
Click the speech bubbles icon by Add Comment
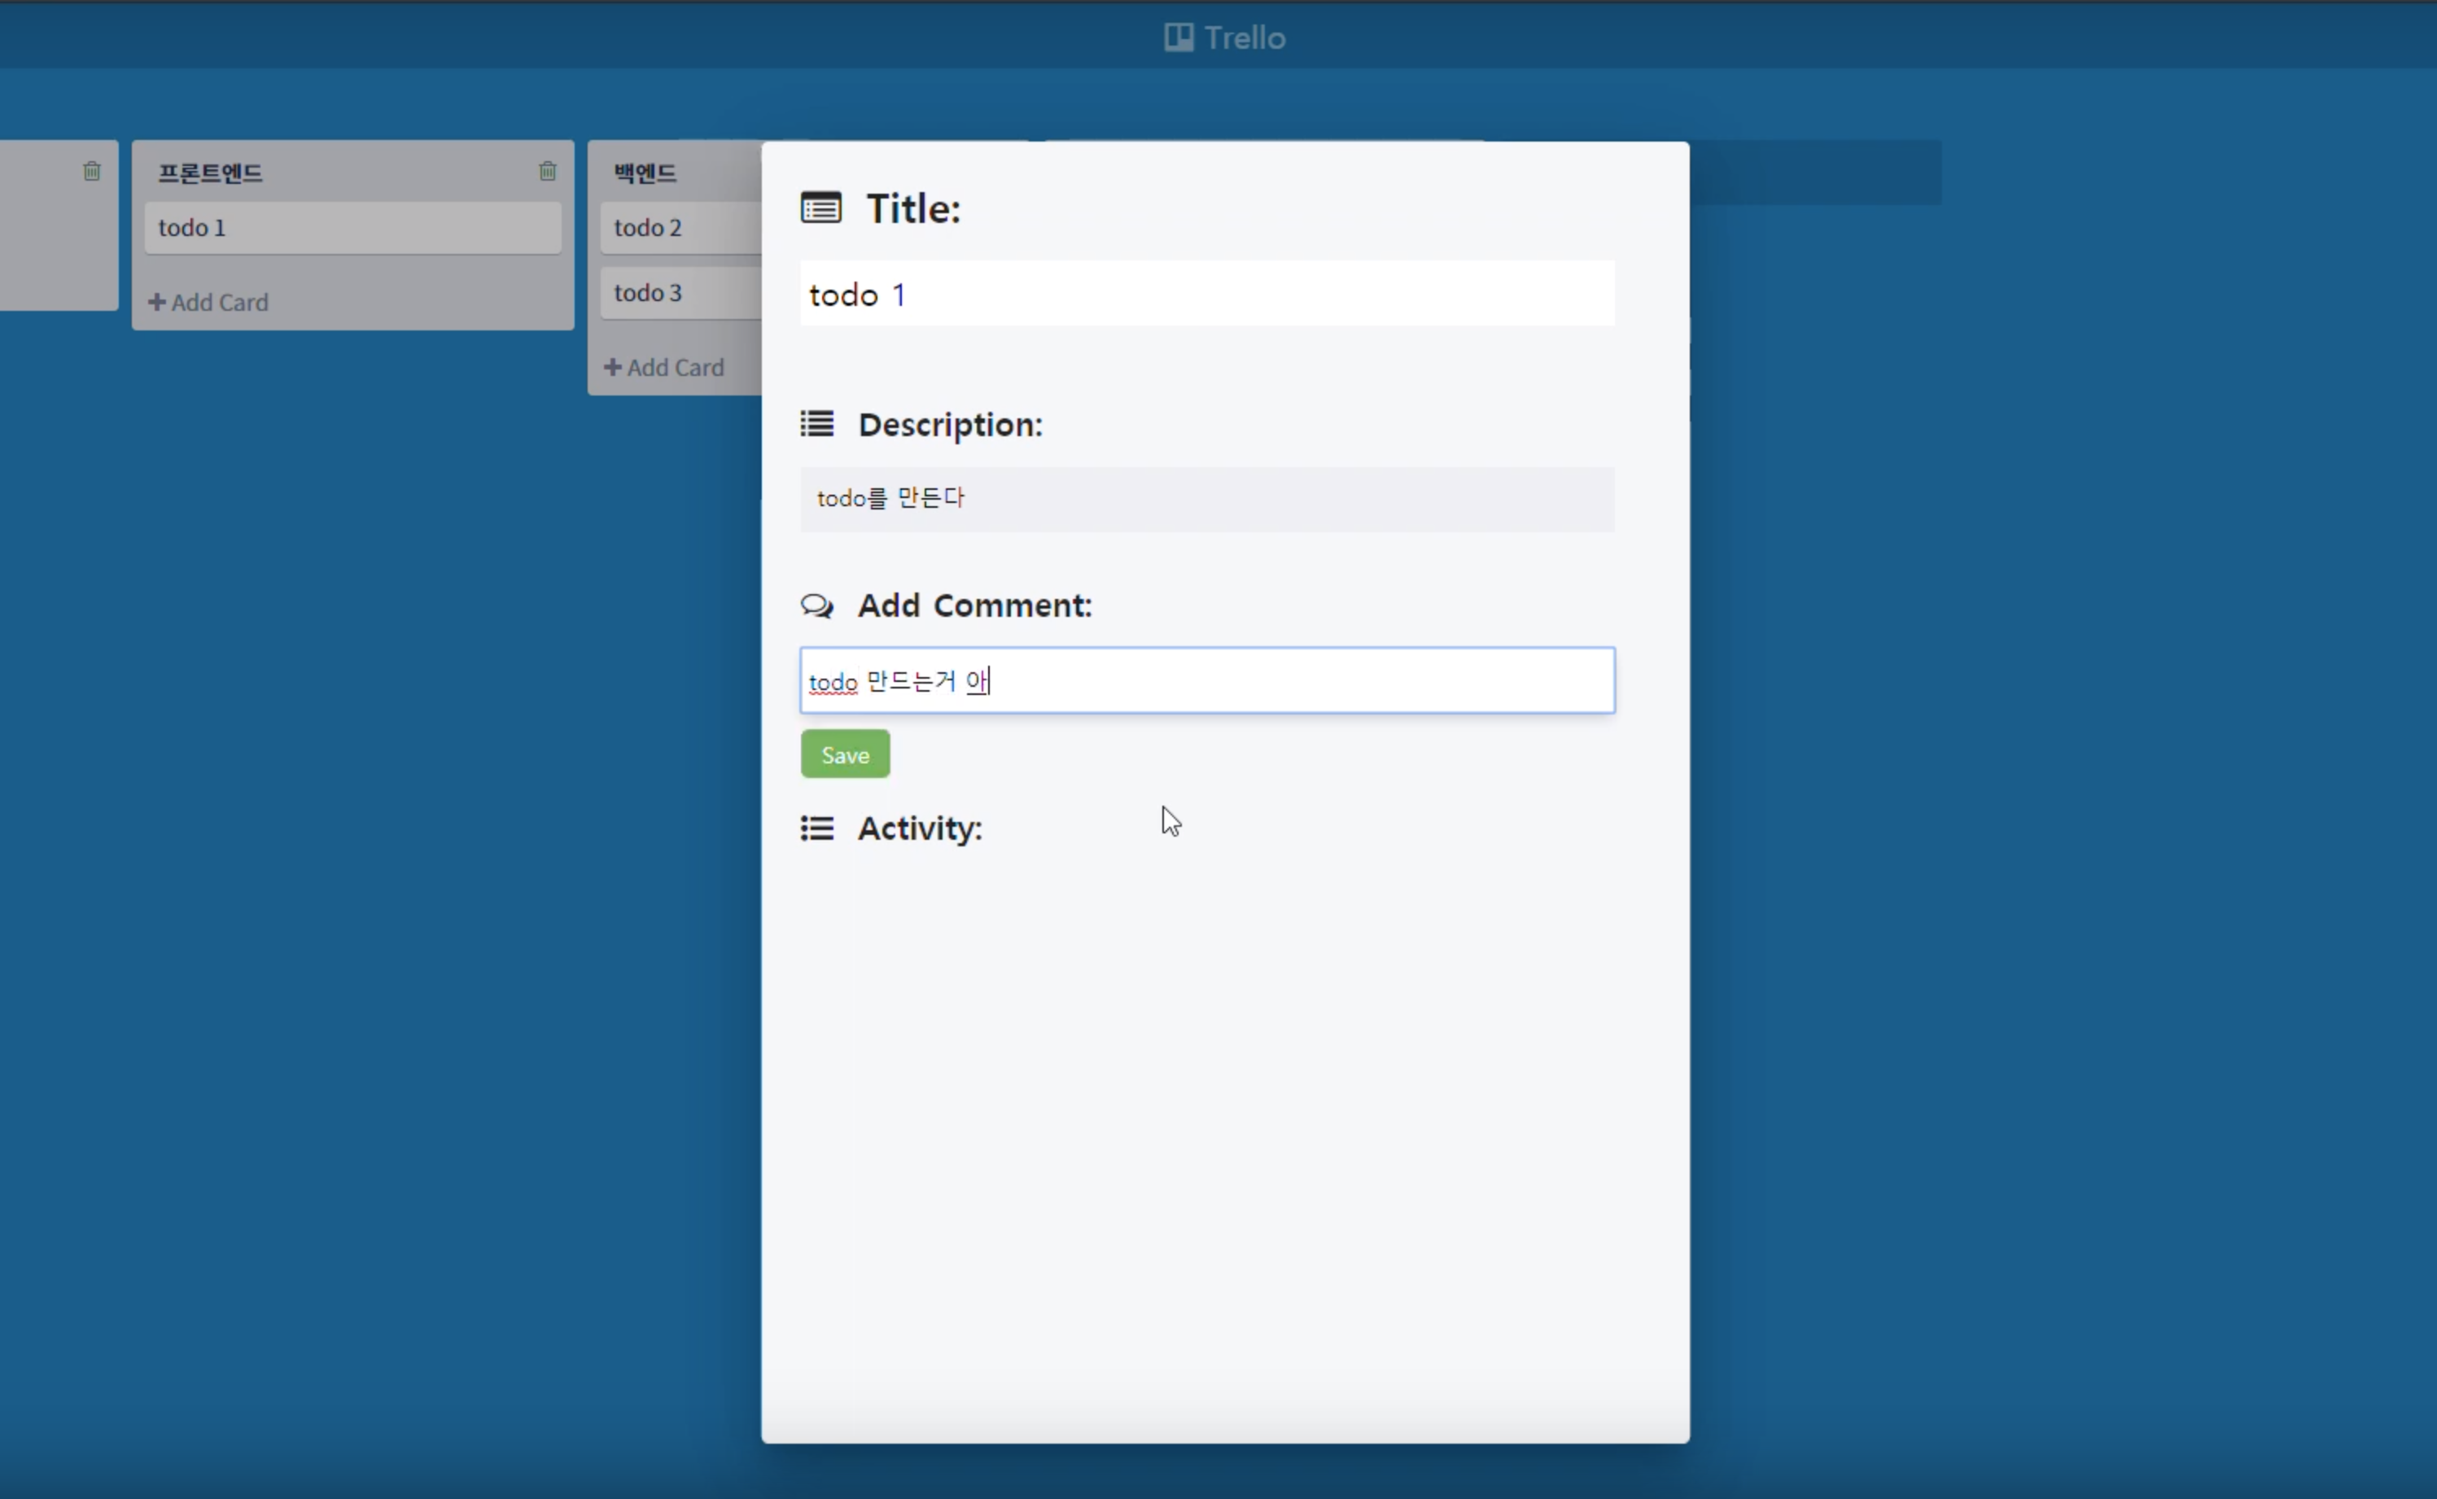[817, 605]
